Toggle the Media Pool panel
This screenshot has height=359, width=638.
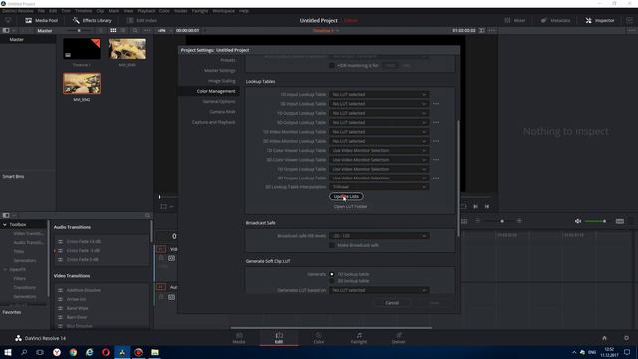(x=41, y=20)
